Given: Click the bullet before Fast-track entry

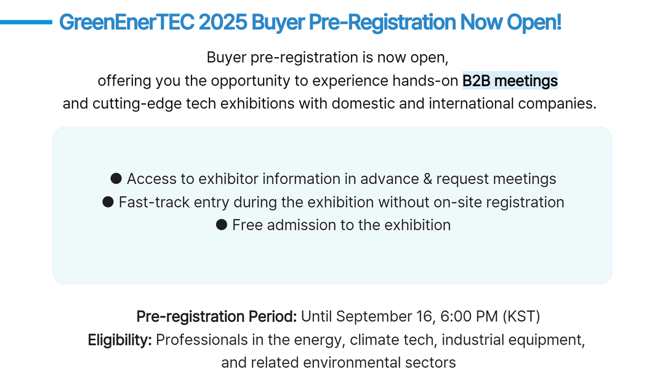Looking at the screenshot, I should 108,202.
